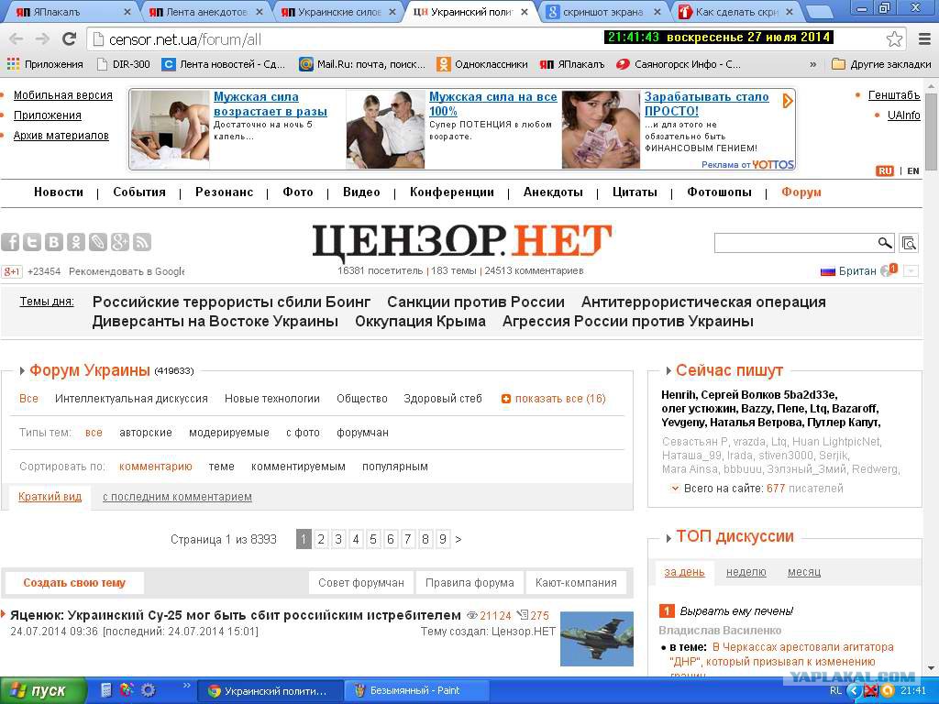The height and width of the screenshot is (704, 939).
Task: Switch site language to EN
Action: [x=913, y=170]
